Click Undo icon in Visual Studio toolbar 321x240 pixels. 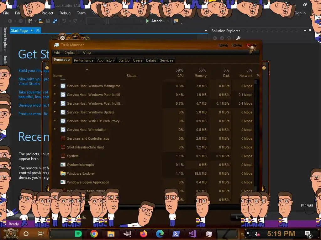(64, 21)
